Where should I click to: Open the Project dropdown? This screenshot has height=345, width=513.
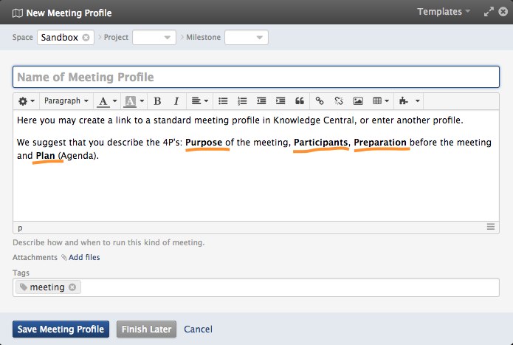[154, 38]
